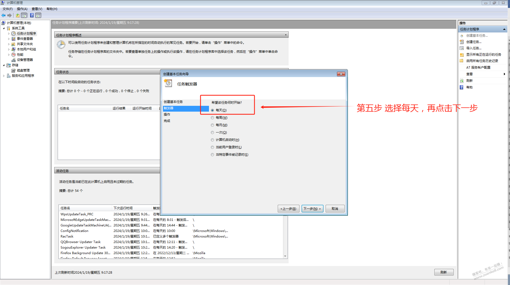Open the 操作(A) menu
Screen dimensions: 510x285
[22, 9]
